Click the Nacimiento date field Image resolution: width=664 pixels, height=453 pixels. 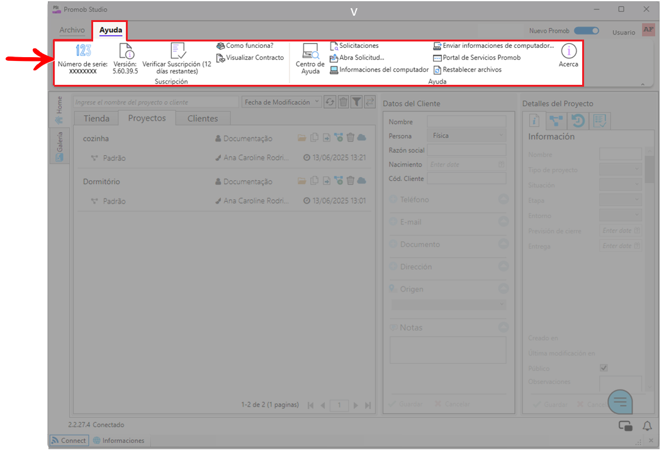(466, 165)
